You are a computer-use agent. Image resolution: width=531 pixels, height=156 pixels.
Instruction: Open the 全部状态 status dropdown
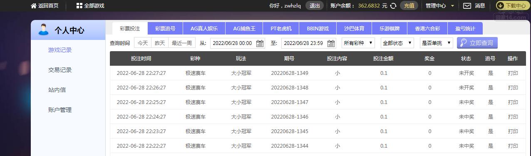click(397, 43)
